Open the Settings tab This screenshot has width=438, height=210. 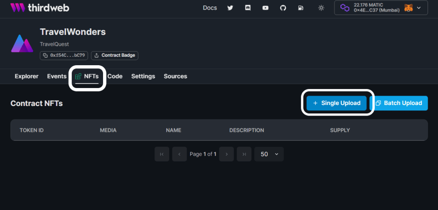click(x=143, y=76)
